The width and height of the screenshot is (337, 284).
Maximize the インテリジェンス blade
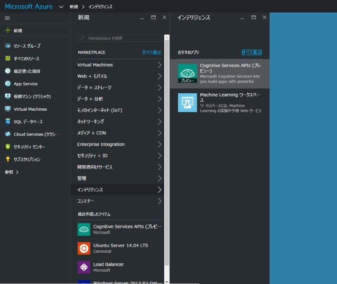tap(253, 18)
